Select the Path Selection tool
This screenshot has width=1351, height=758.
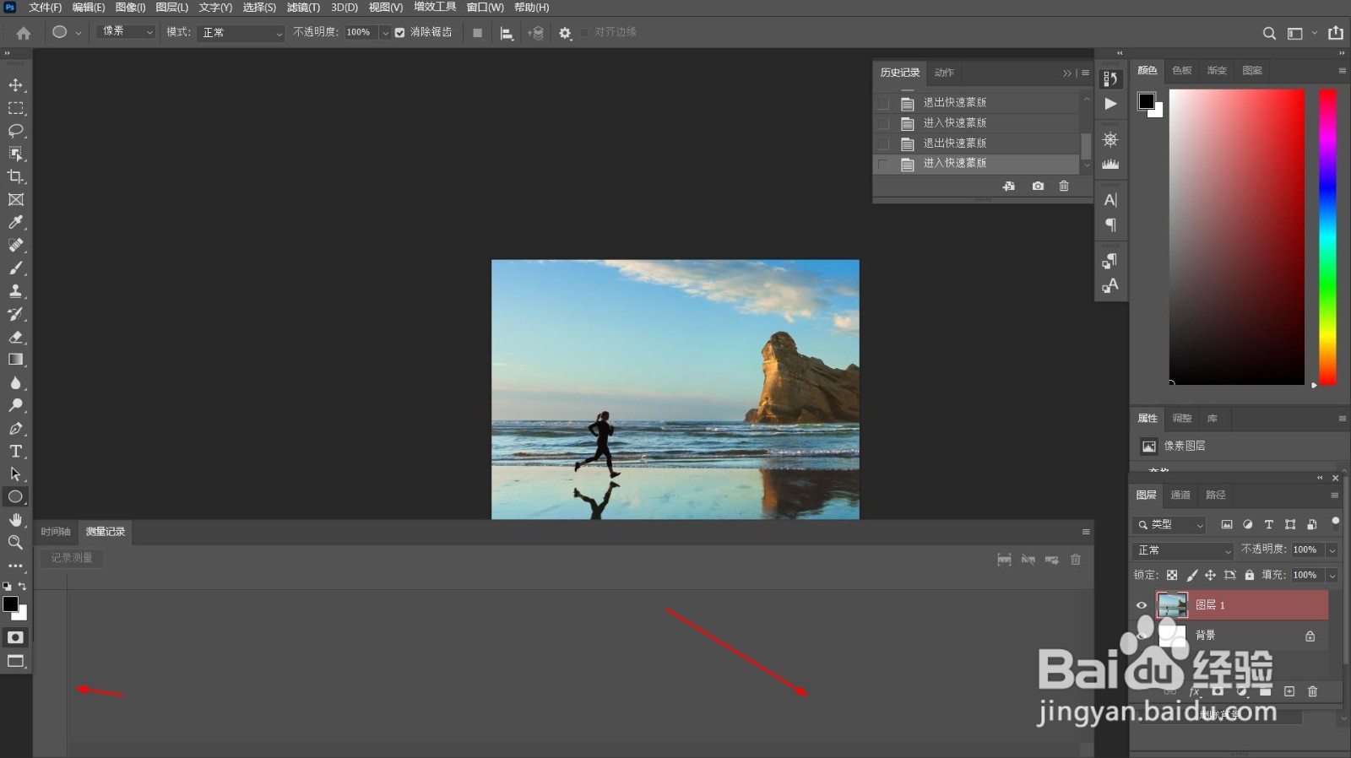point(15,474)
